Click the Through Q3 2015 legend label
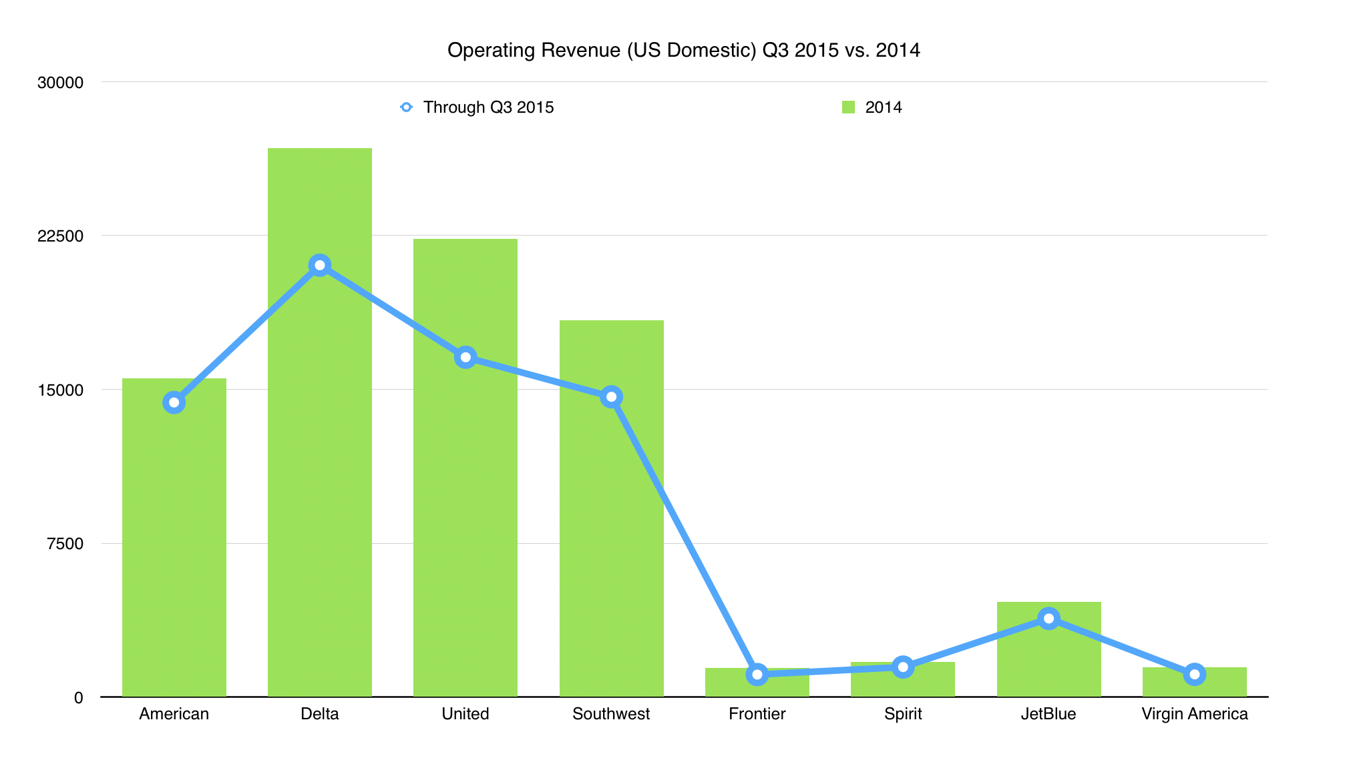Image resolution: width=1345 pixels, height=758 pixels. [x=488, y=107]
